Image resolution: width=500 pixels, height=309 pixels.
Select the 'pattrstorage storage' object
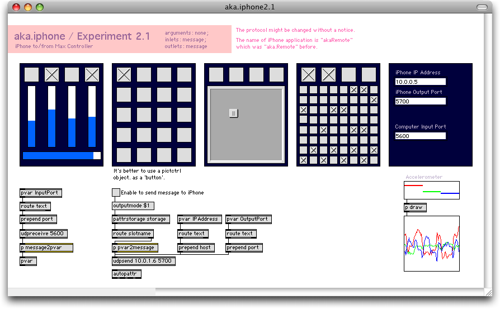pyautogui.click(x=140, y=219)
